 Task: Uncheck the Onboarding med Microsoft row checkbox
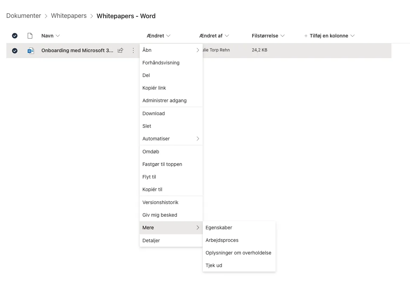pos(15,51)
